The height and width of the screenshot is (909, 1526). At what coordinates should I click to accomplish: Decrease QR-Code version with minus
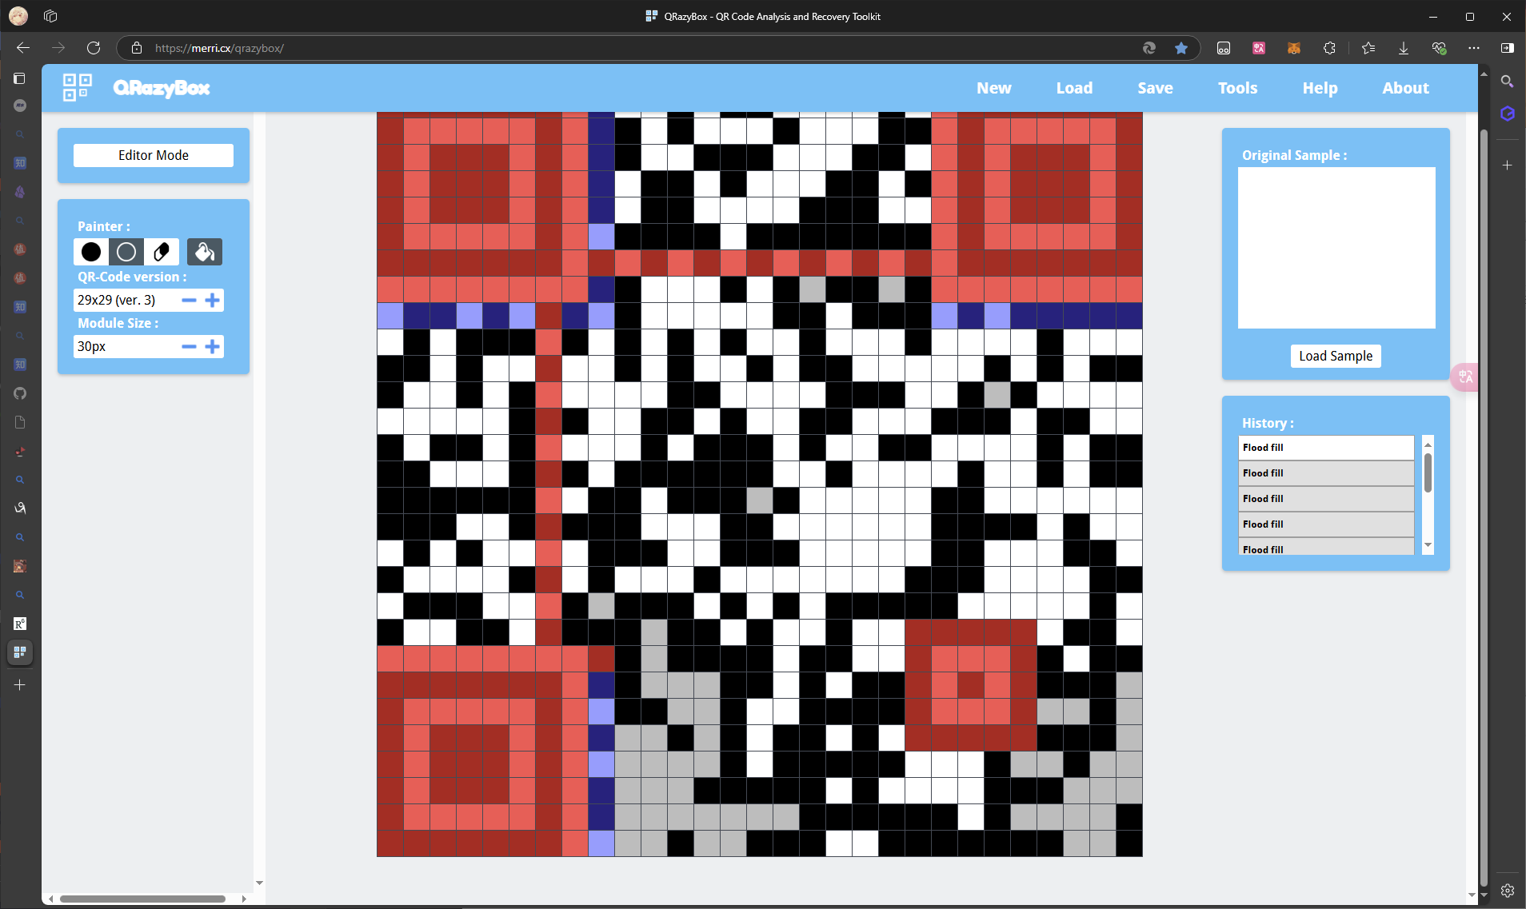[189, 300]
